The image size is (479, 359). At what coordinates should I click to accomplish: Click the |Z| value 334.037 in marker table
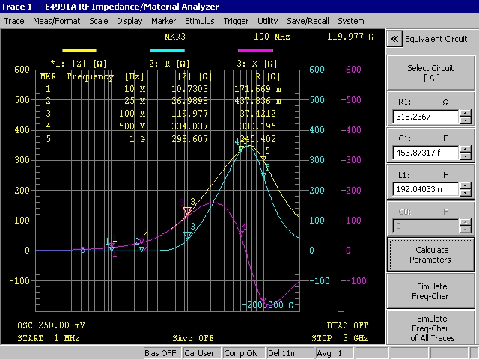point(189,126)
